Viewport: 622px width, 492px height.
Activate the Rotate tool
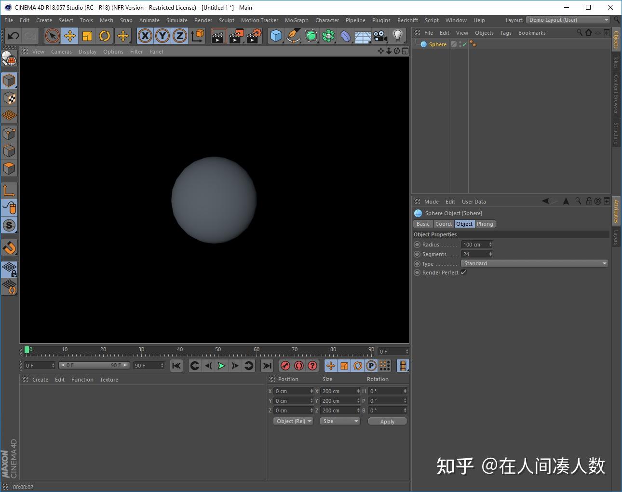pos(105,36)
